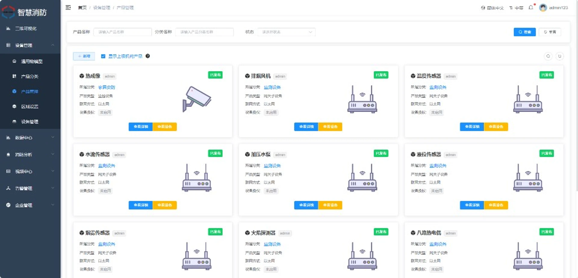Click the cube icon beside 烟雾传感器
Viewport: 578px width, 278px height.
(x=82, y=233)
